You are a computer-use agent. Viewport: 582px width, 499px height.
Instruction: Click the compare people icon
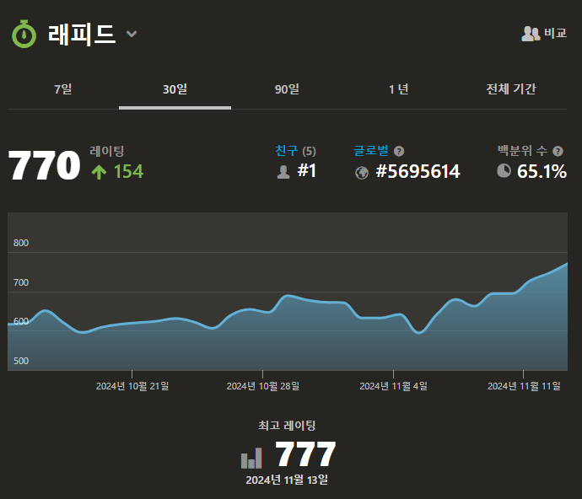pyautogui.click(x=531, y=34)
